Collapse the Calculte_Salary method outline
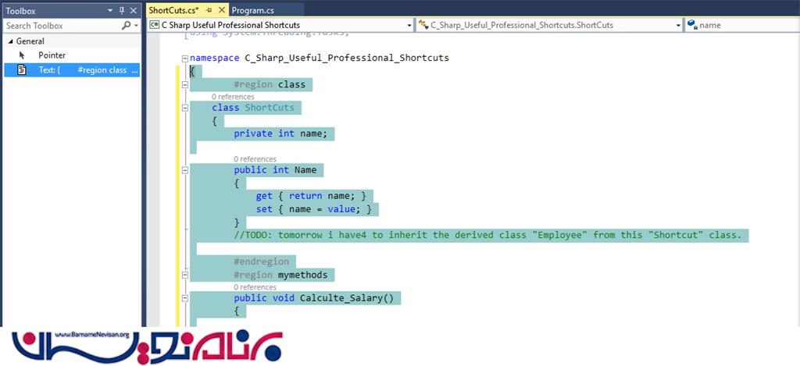This screenshot has height=366, width=800. (x=184, y=297)
